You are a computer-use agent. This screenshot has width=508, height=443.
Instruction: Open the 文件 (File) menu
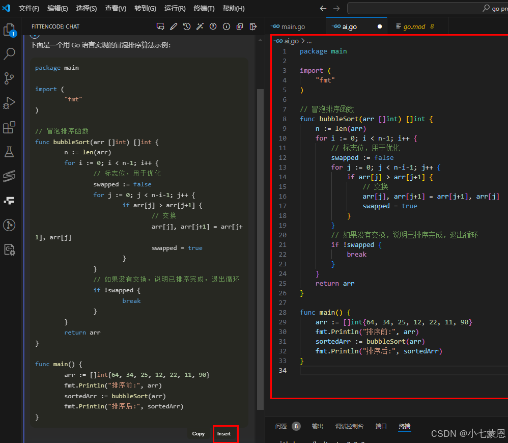point(29,9)
